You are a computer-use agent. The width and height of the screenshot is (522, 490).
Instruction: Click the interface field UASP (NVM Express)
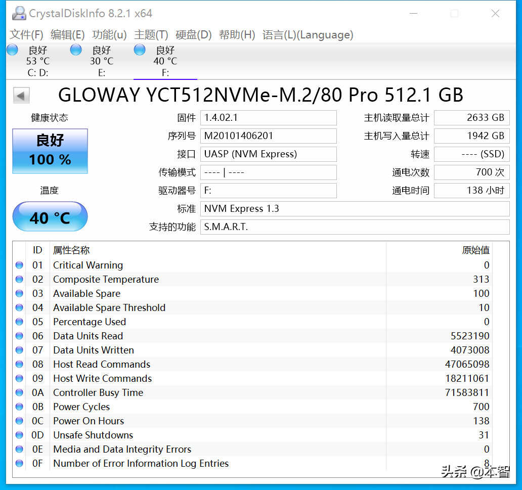click(x=268, y=154)
